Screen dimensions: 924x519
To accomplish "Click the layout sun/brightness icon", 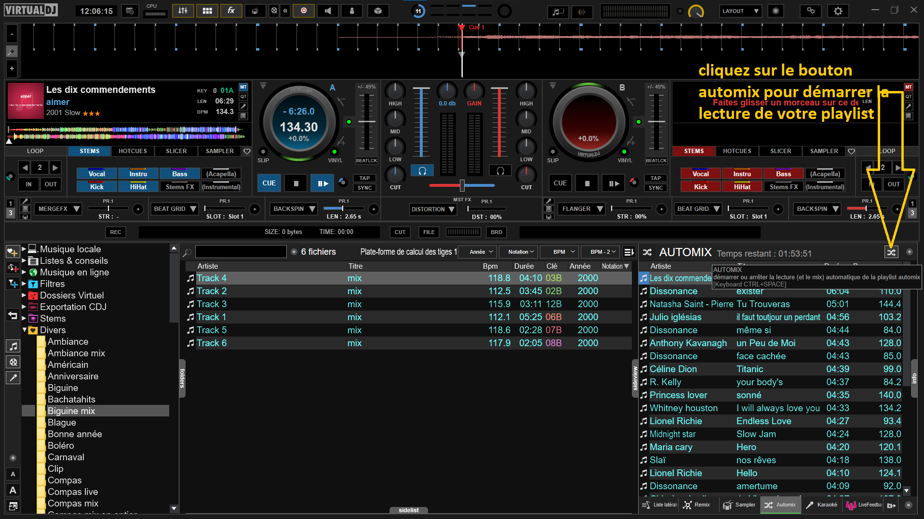I will pyautogui.click(x=776, y=11).
